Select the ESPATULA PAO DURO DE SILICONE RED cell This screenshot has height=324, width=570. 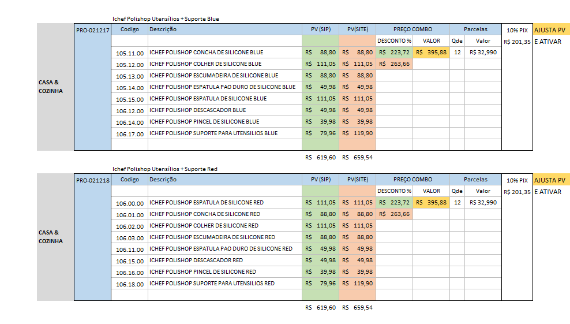(220, 249)
